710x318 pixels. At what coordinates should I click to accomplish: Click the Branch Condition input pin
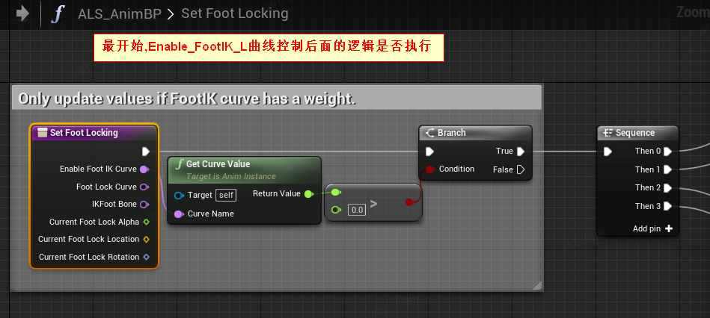click(429, 169)
